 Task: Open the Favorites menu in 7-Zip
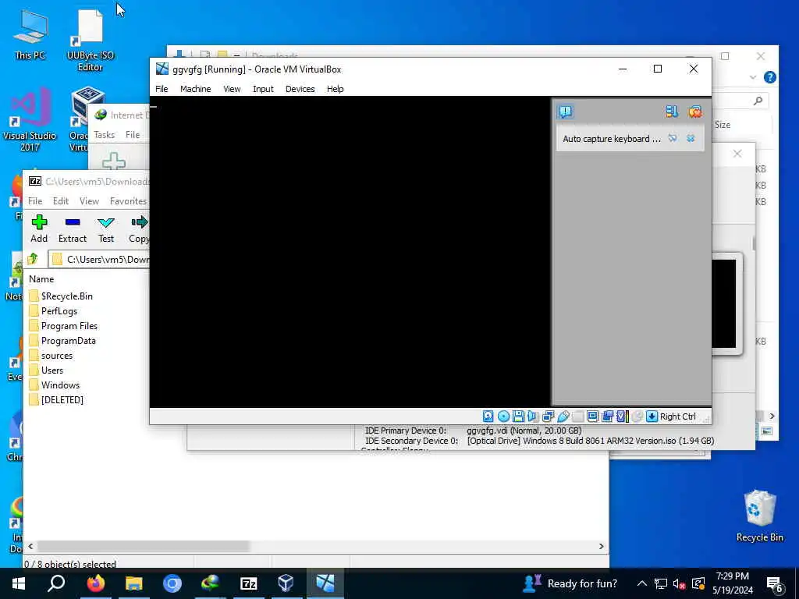(128, 201)
